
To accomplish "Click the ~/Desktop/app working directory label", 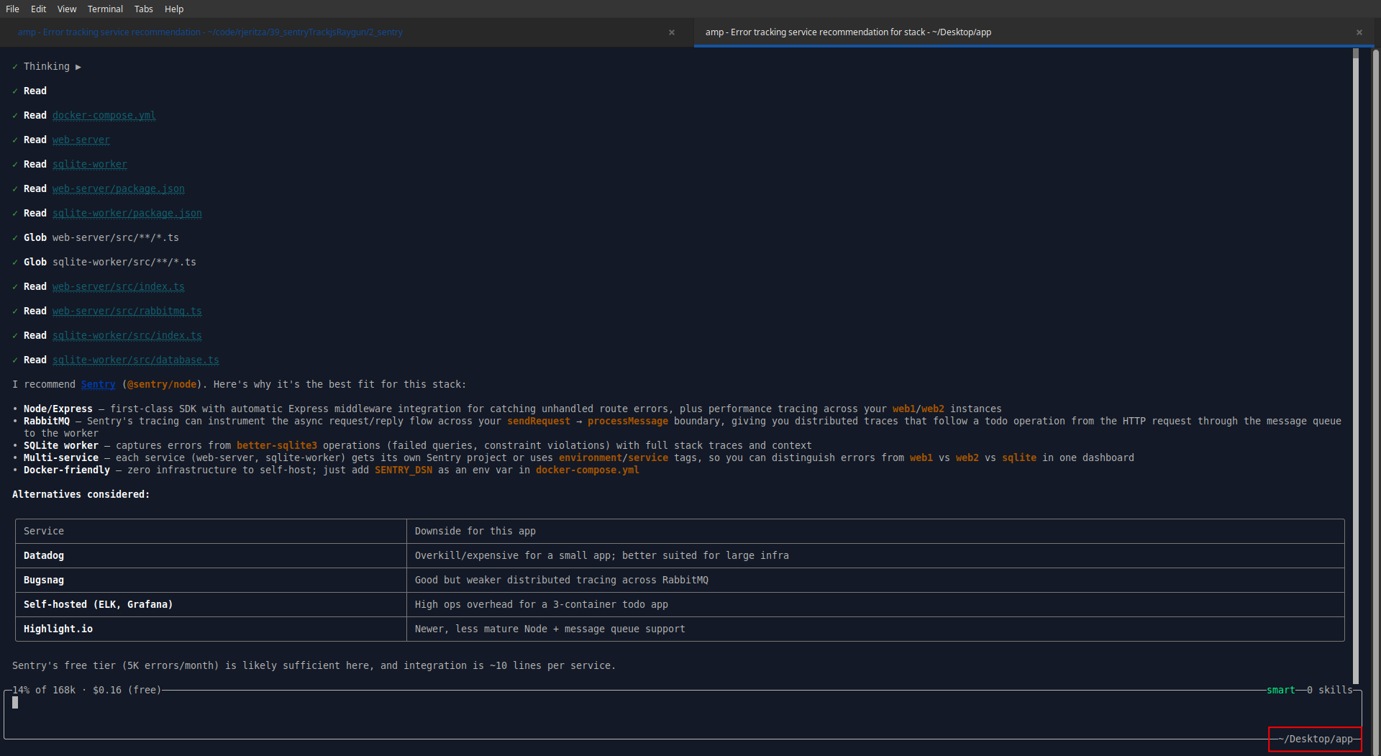I will point(1315,739).
